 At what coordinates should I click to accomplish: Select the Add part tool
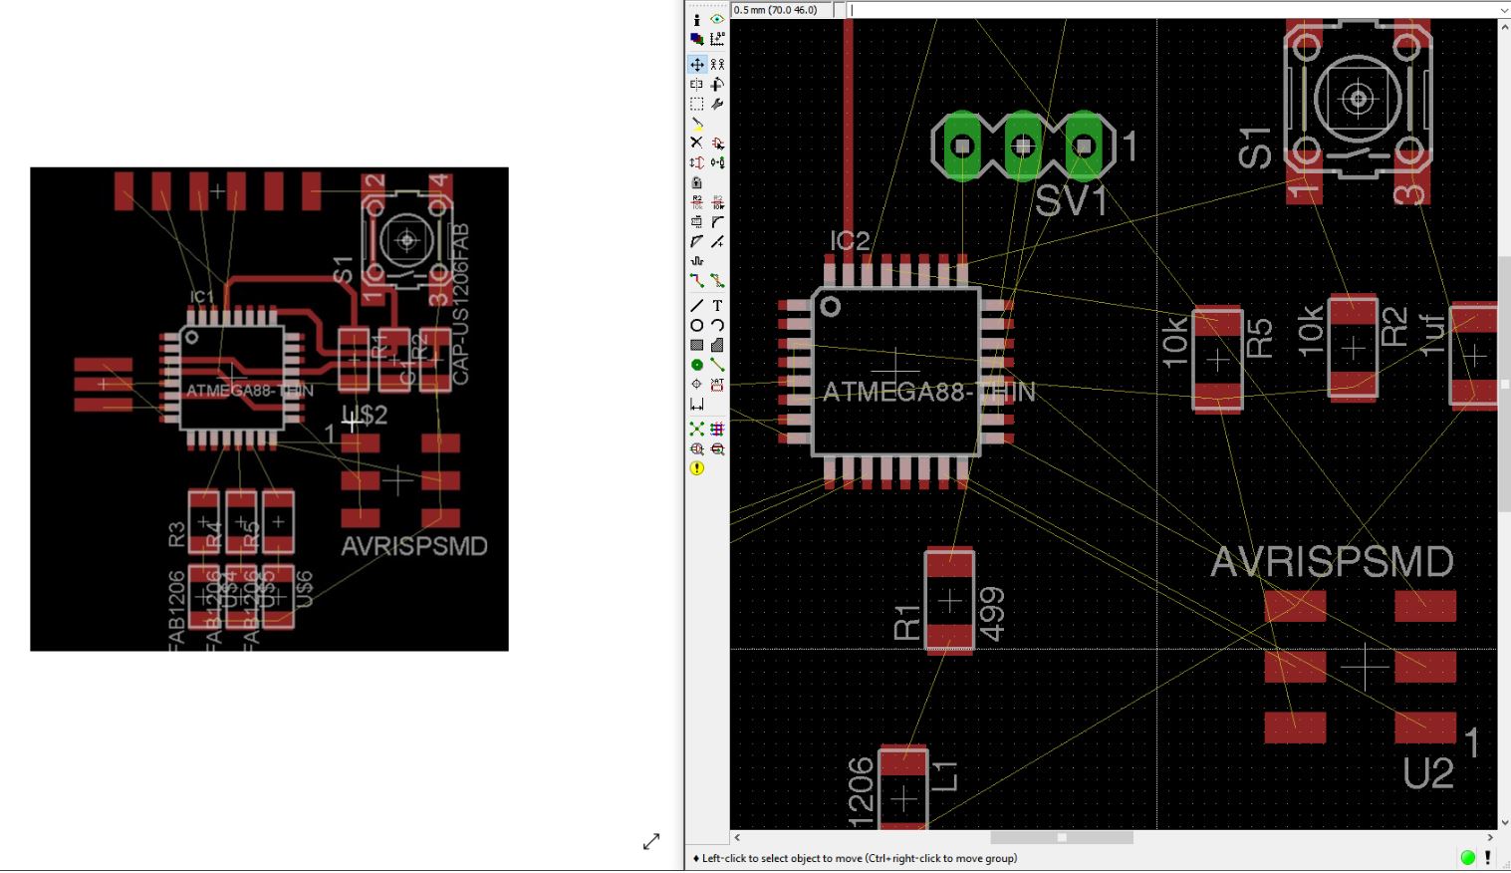click(x=717, y=143)
